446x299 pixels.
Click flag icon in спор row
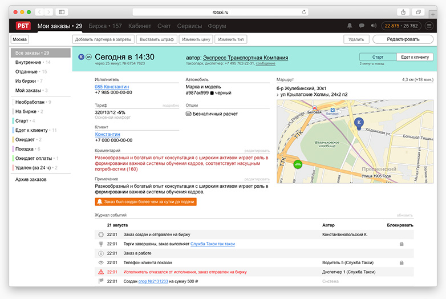(101, 281)
